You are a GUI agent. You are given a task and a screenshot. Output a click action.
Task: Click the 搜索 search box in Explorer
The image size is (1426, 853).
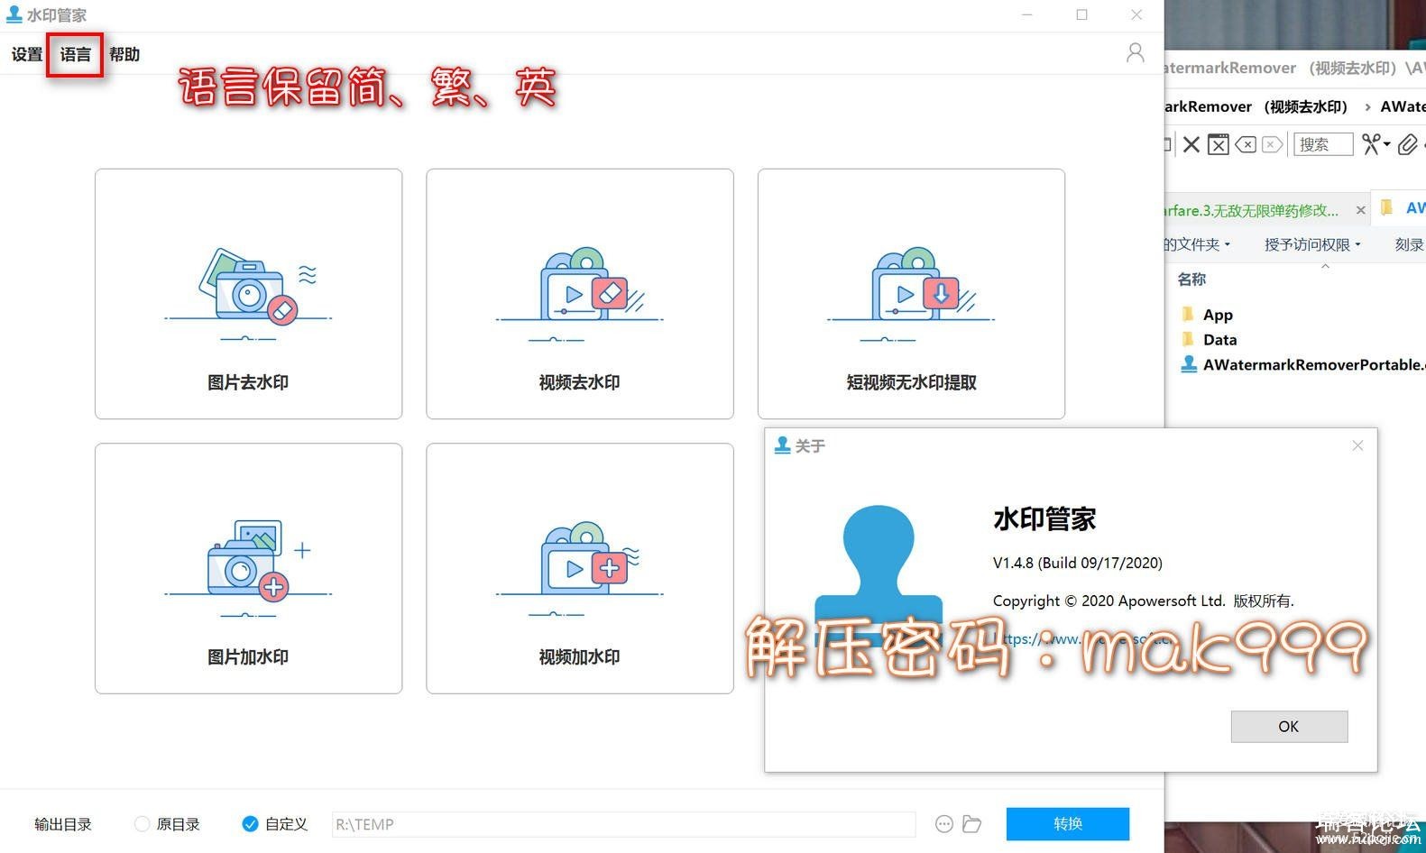tap(1323, 144)
